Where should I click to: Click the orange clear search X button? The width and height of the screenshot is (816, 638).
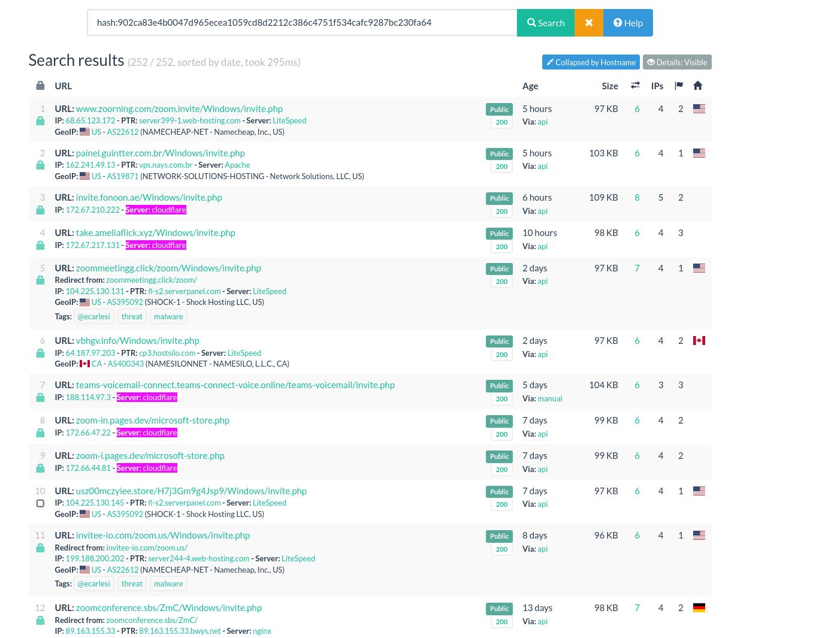click(x=589, y=23)
